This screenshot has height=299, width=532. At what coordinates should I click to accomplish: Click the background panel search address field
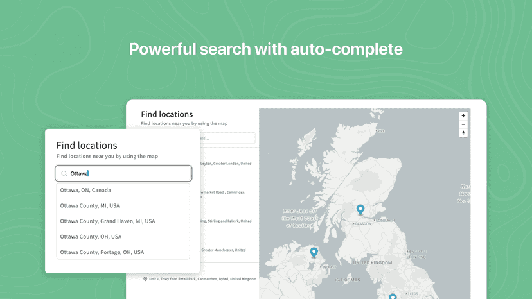tap(227, 139)
